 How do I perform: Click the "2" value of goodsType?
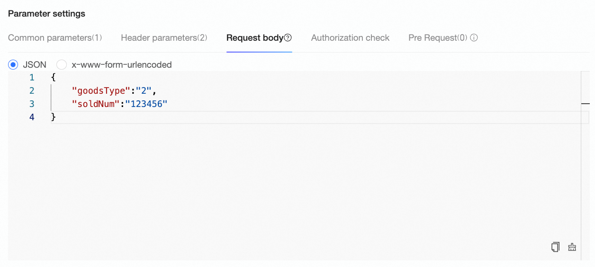(x=143, y=90)
